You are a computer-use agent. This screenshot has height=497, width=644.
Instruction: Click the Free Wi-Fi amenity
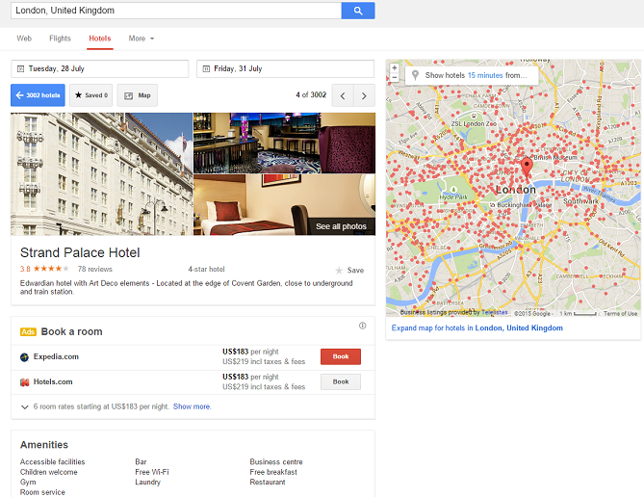152,472
